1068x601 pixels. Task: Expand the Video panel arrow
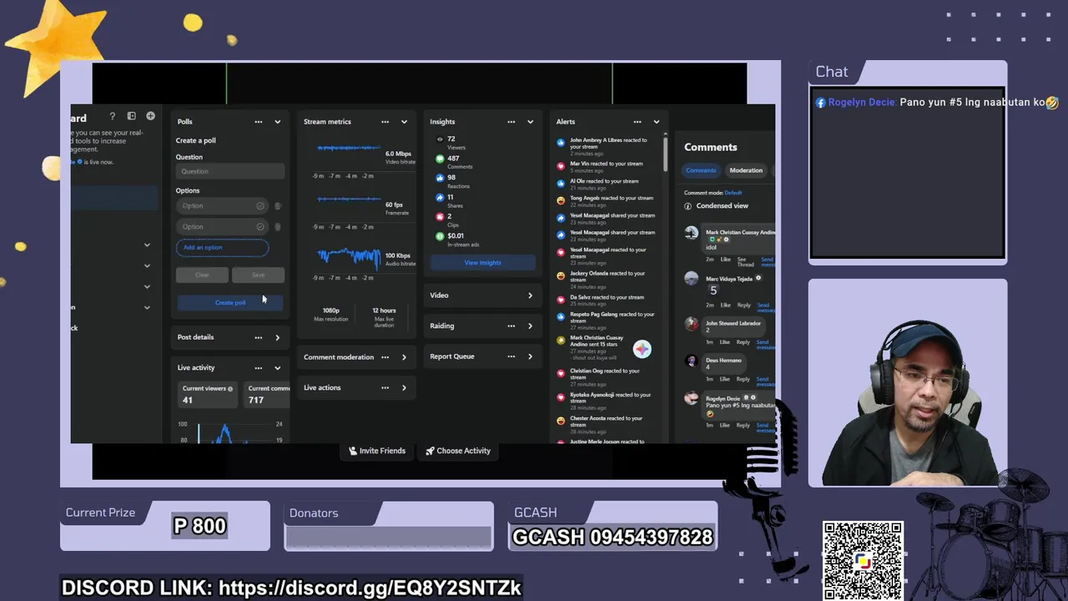(530, 295)
